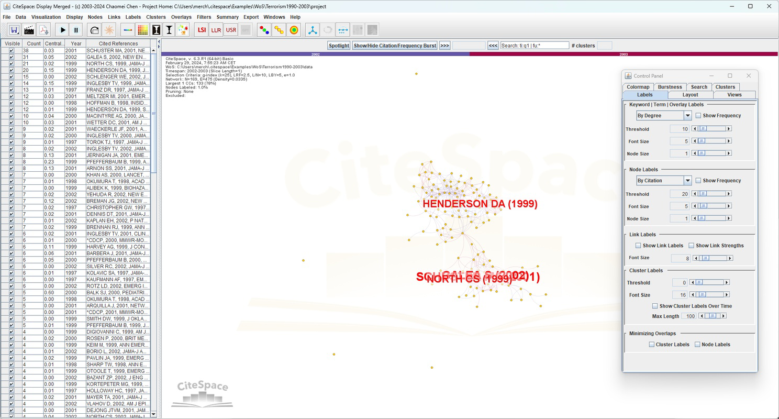Screen dimensions: 779x419
Task: Click the rainbow line color toolbar icon
Action: 127,30
